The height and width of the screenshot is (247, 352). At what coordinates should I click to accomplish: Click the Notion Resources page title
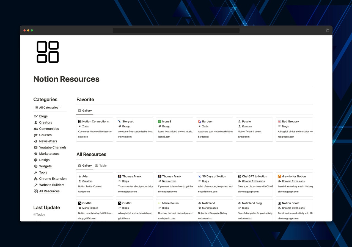(x=66, y=79)
